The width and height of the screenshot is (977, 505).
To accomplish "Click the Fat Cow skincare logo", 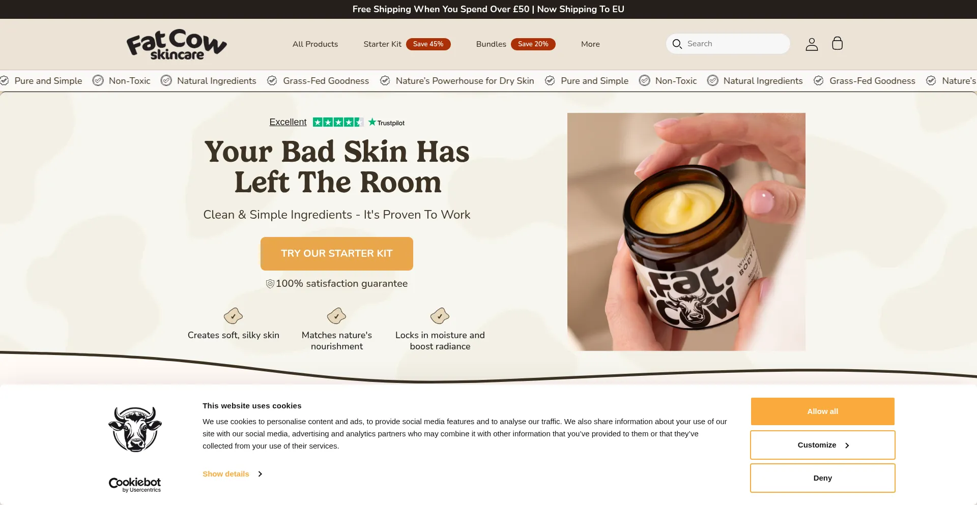I will point(177,44).
